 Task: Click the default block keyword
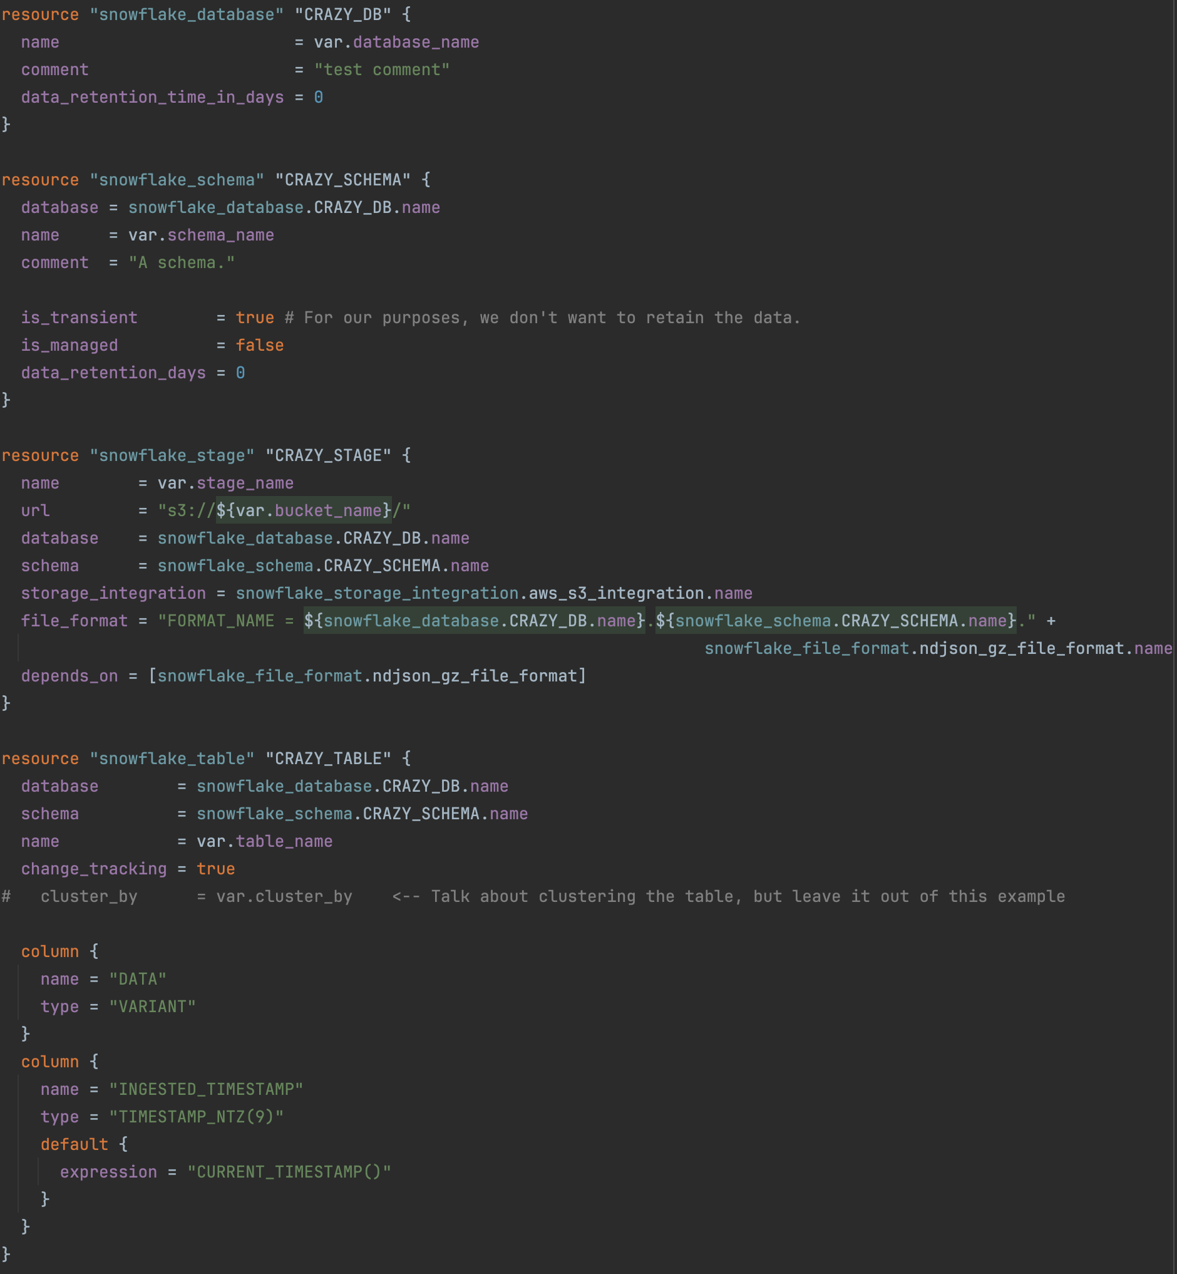tap(75, 1144)
